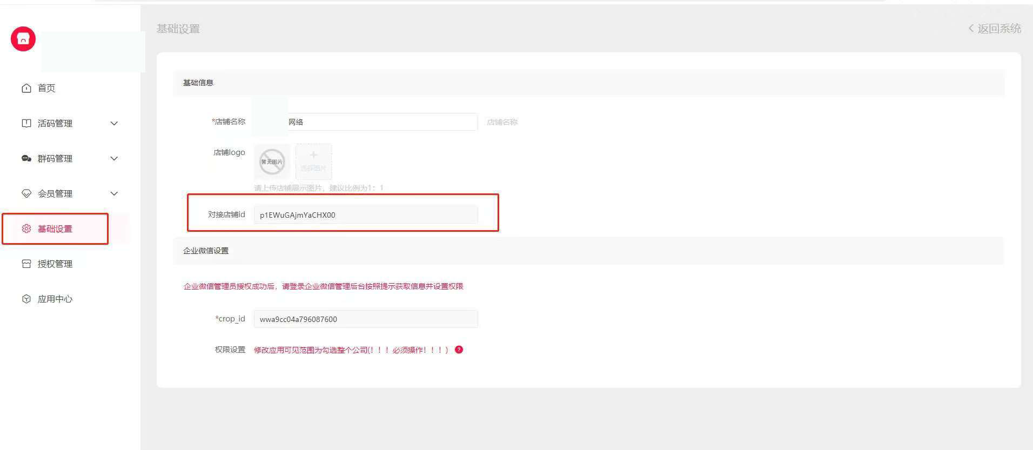Image resolution: width=1033 pixels, height=450 pixels.
Task: Expand the 活码管理 submenu chevron
Action: [114, 123]
